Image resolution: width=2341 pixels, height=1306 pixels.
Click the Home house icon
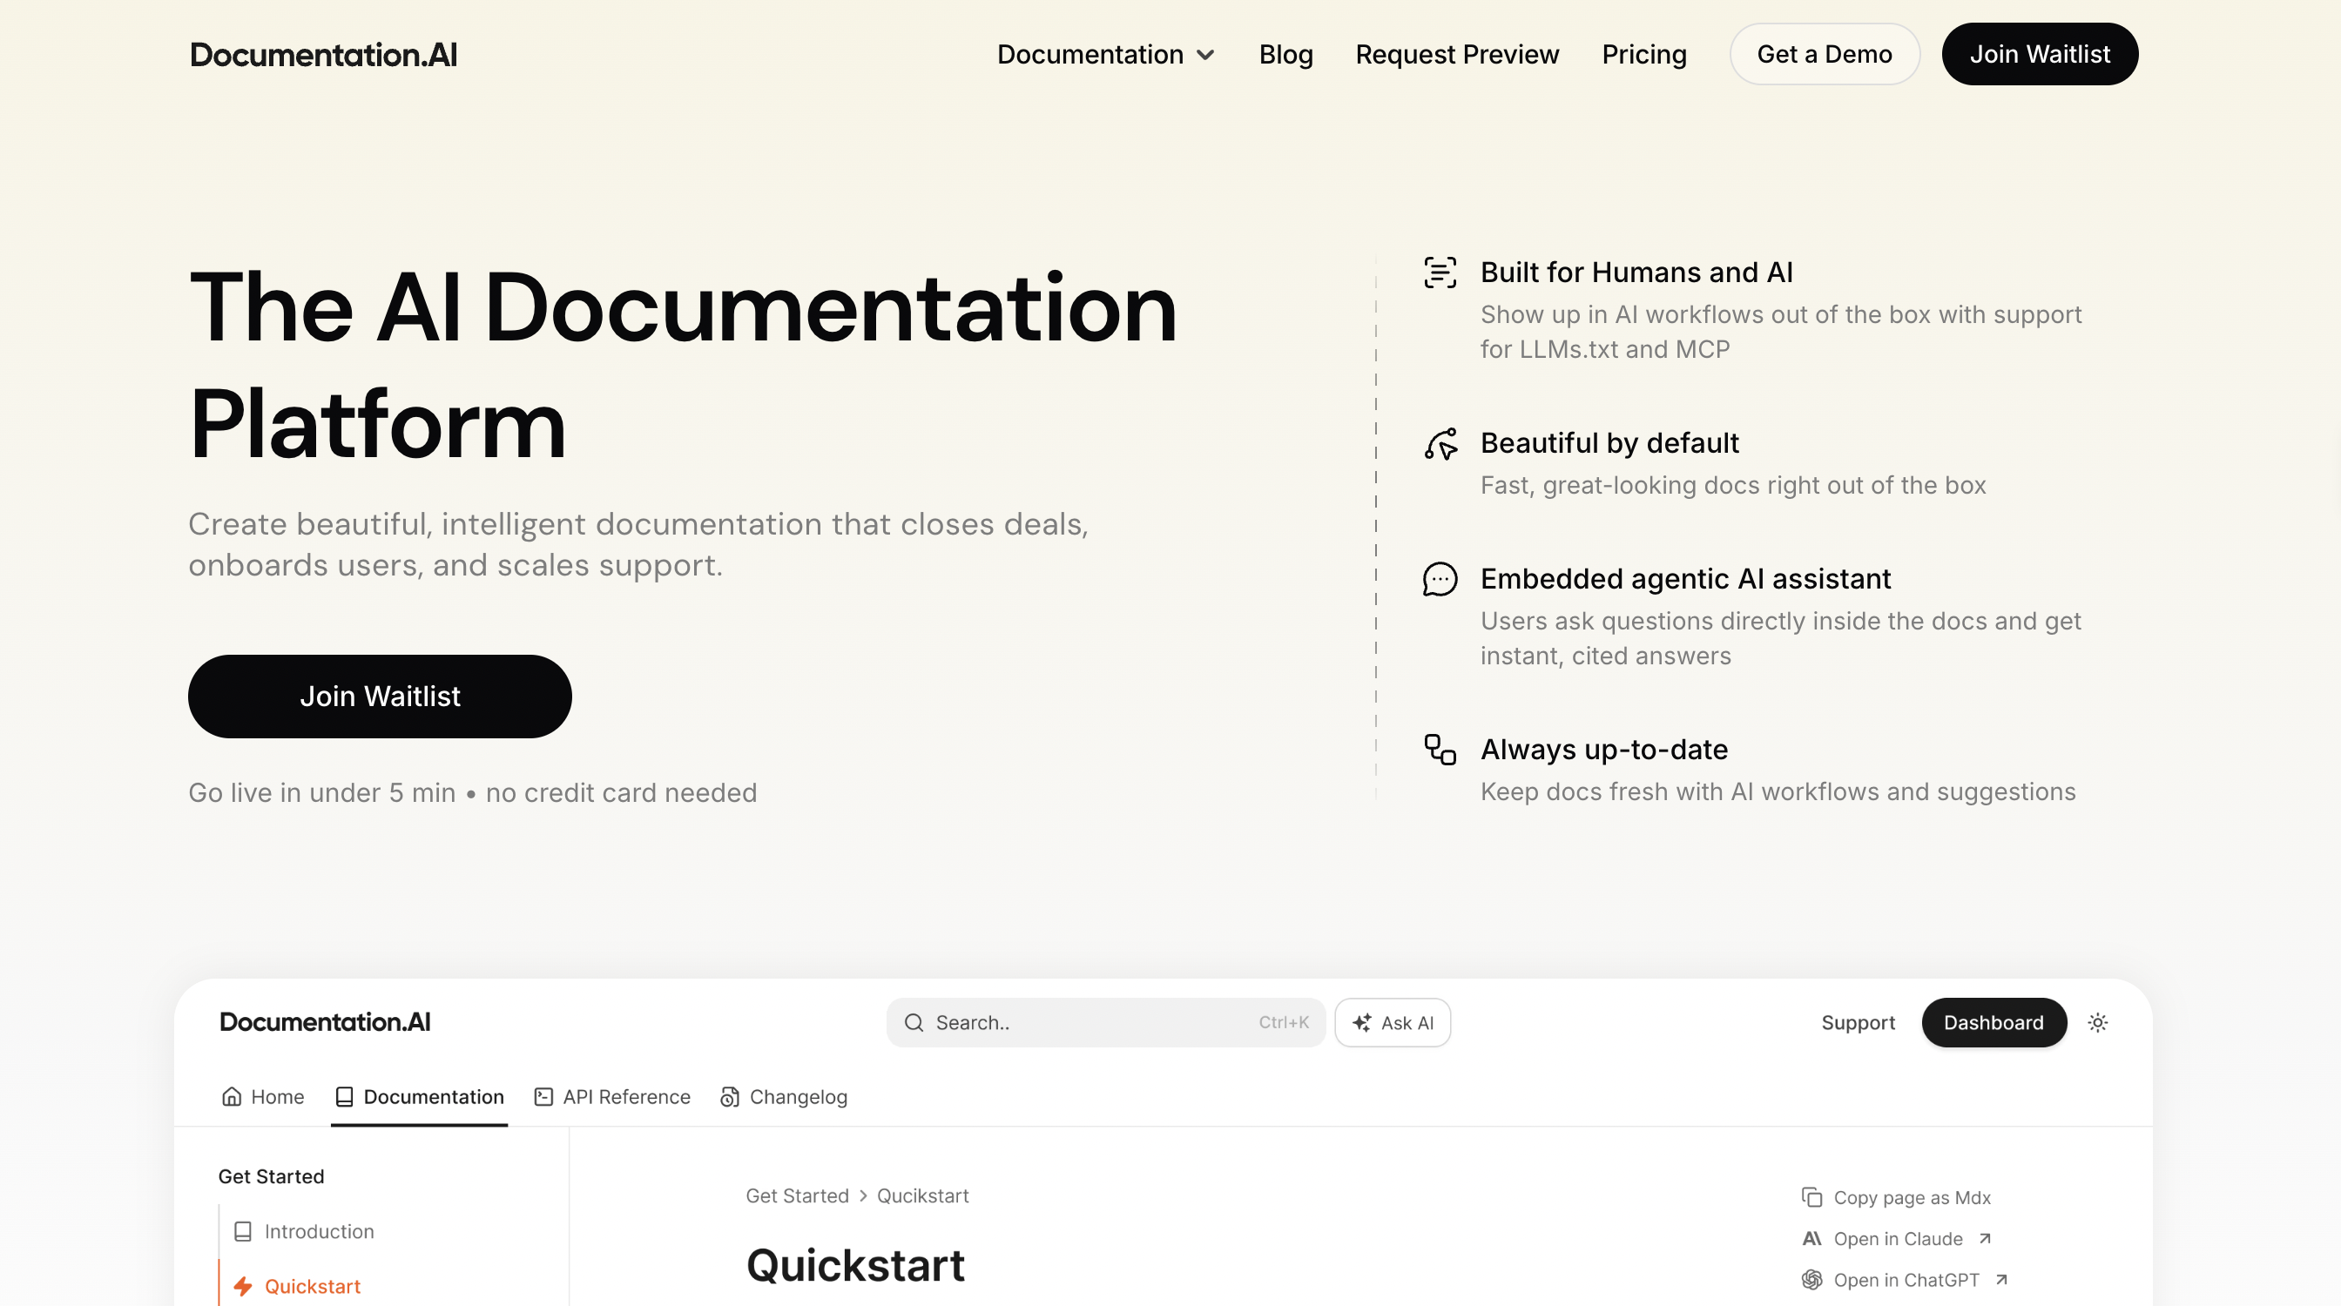pyautogui.click(x=231, y=1096)
